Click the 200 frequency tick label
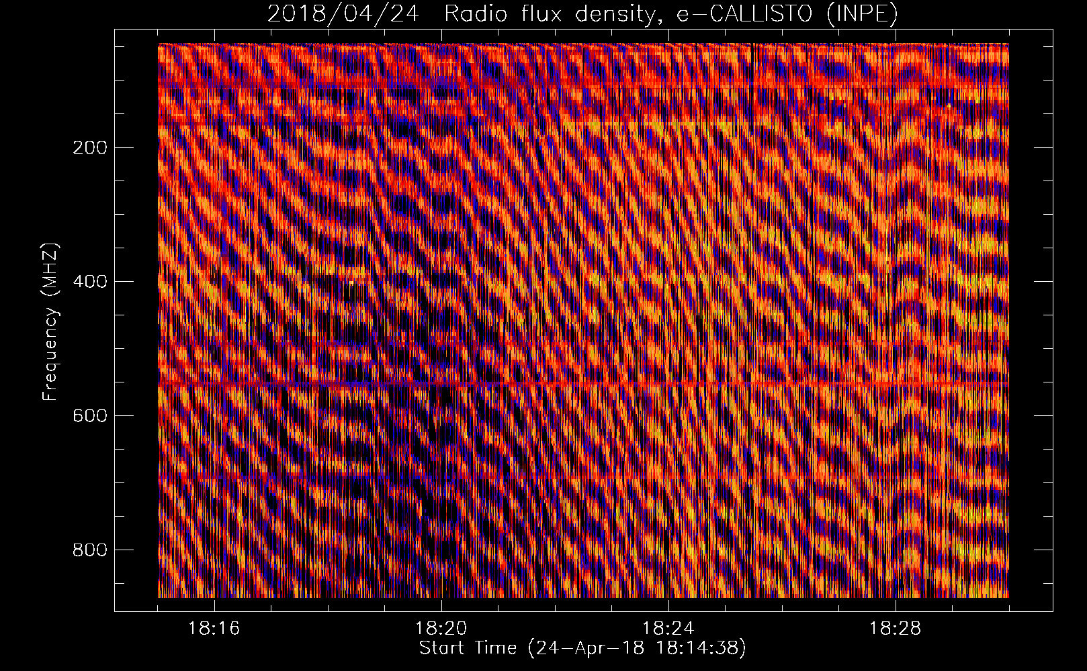The width and height of the screenshot is (1087, 671). 90,148
